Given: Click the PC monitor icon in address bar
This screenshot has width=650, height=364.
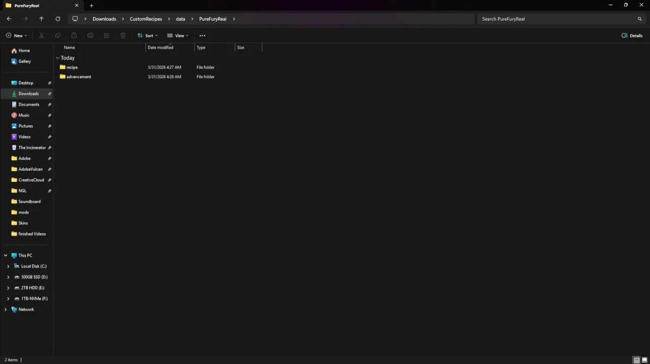Looking at the screenshot, I should (x=75, y=19).
